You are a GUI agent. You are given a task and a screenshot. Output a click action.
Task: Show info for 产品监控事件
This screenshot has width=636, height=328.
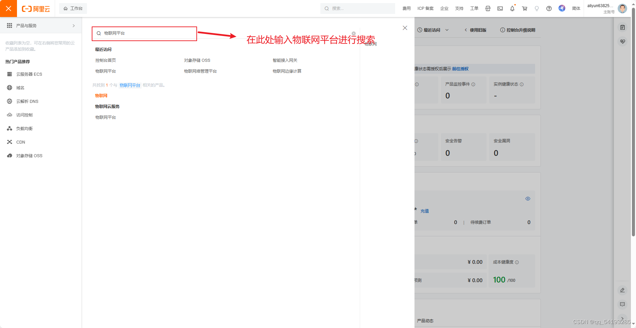pyautogui.click(x=473, y=84)
